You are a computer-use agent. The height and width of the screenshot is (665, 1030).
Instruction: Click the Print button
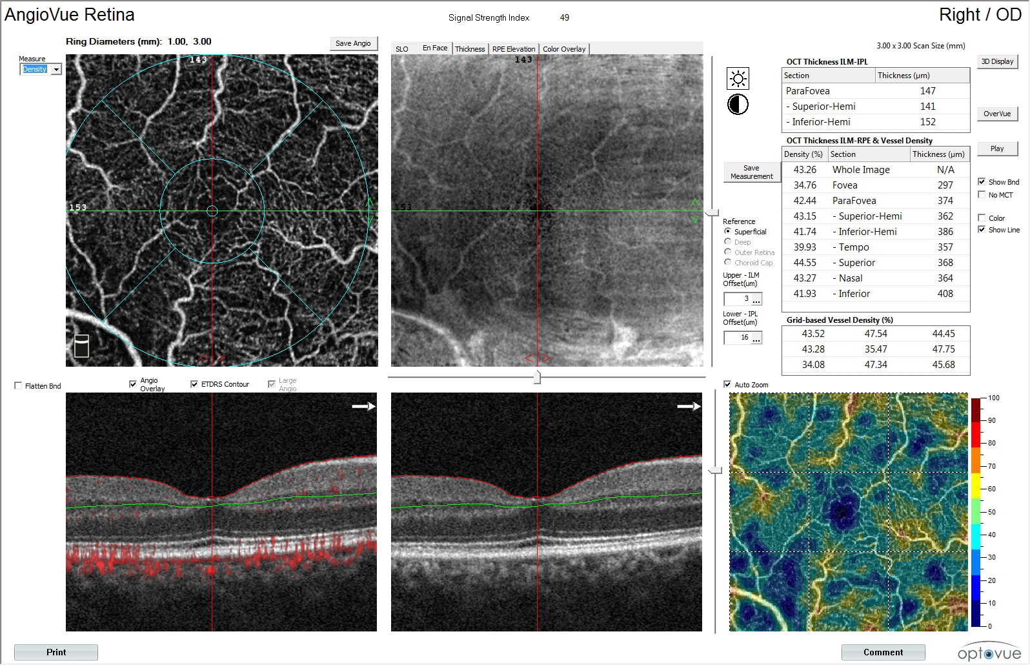(x=56, y=652)
